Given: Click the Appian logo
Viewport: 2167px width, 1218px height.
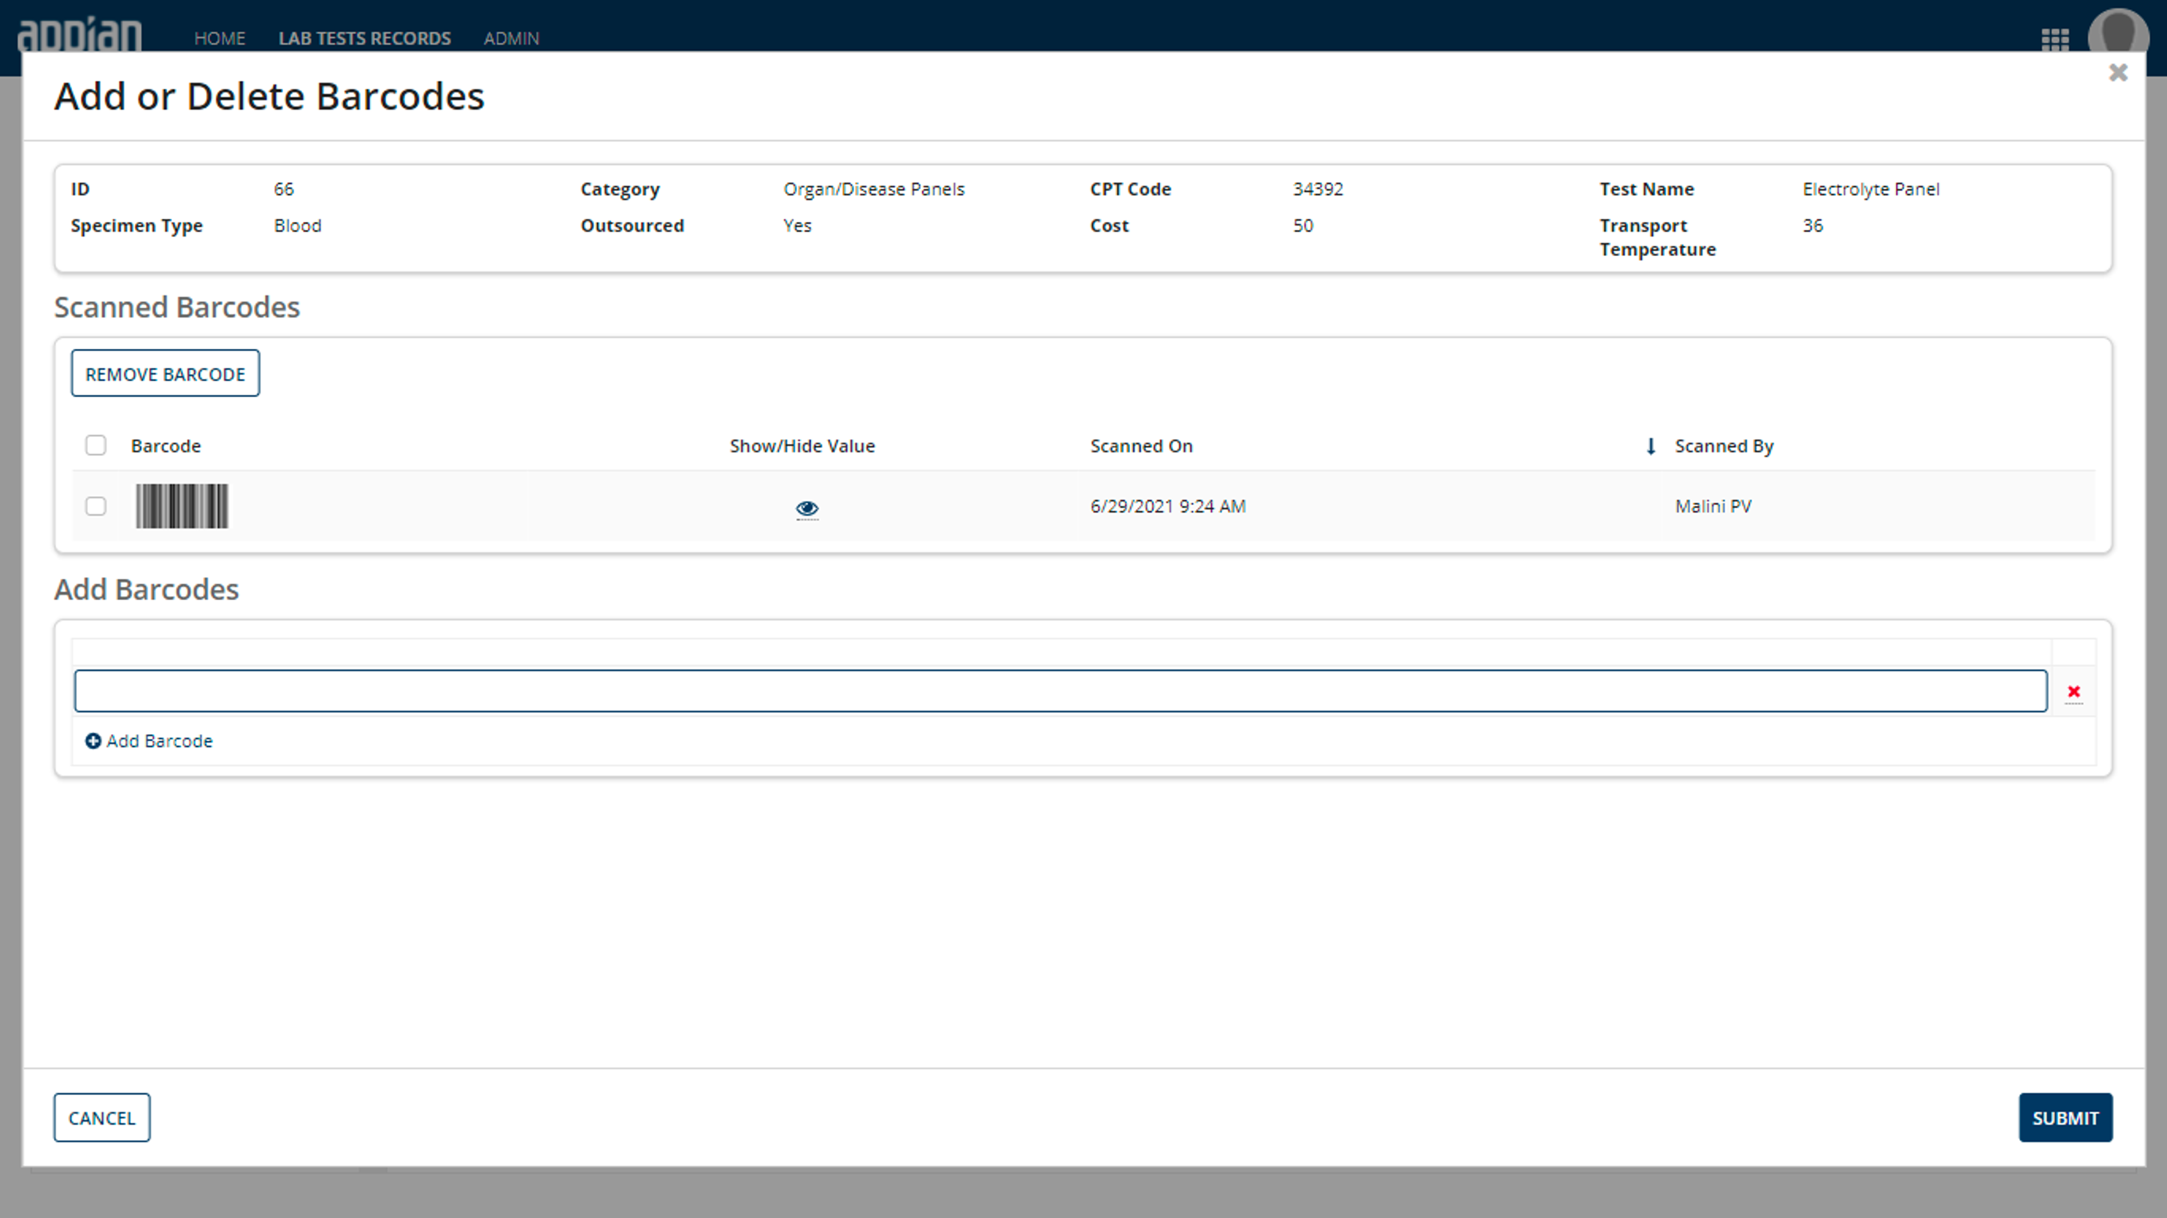Looking at the screenshot, I should [x=79, y=34].
